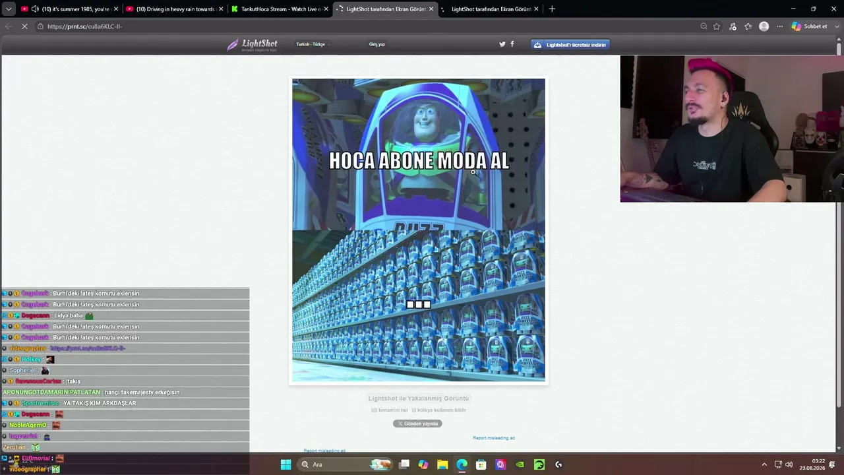This screenshot has width=844, height=475.
Task: Open the network tray icon
Action: (778, 464)
